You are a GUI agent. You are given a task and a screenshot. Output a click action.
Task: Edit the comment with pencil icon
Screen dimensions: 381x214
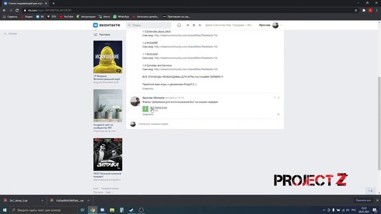point(274,97)
